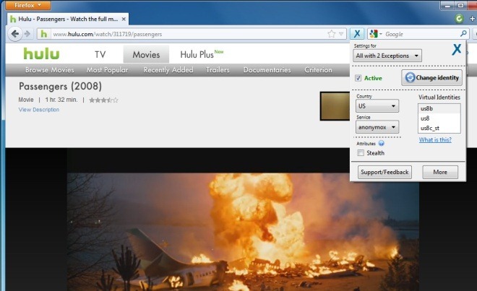Close the Hulu Passengers tab
477x291 pixels.
[124, 19]
